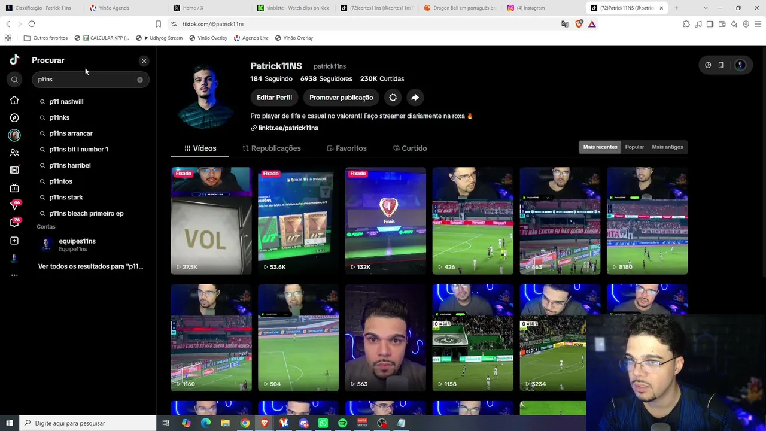This screenshot has height=431, width=766.
Task: Switch to the Republicações tab
Action: coord(271,148)
